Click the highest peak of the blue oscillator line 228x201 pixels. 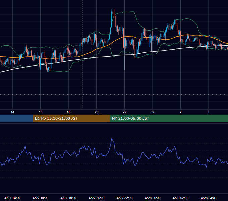click(112, 139)
